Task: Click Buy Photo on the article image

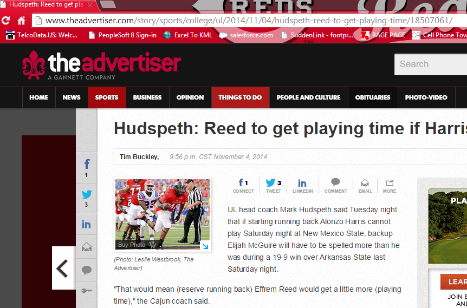Action: click(132, 245)
